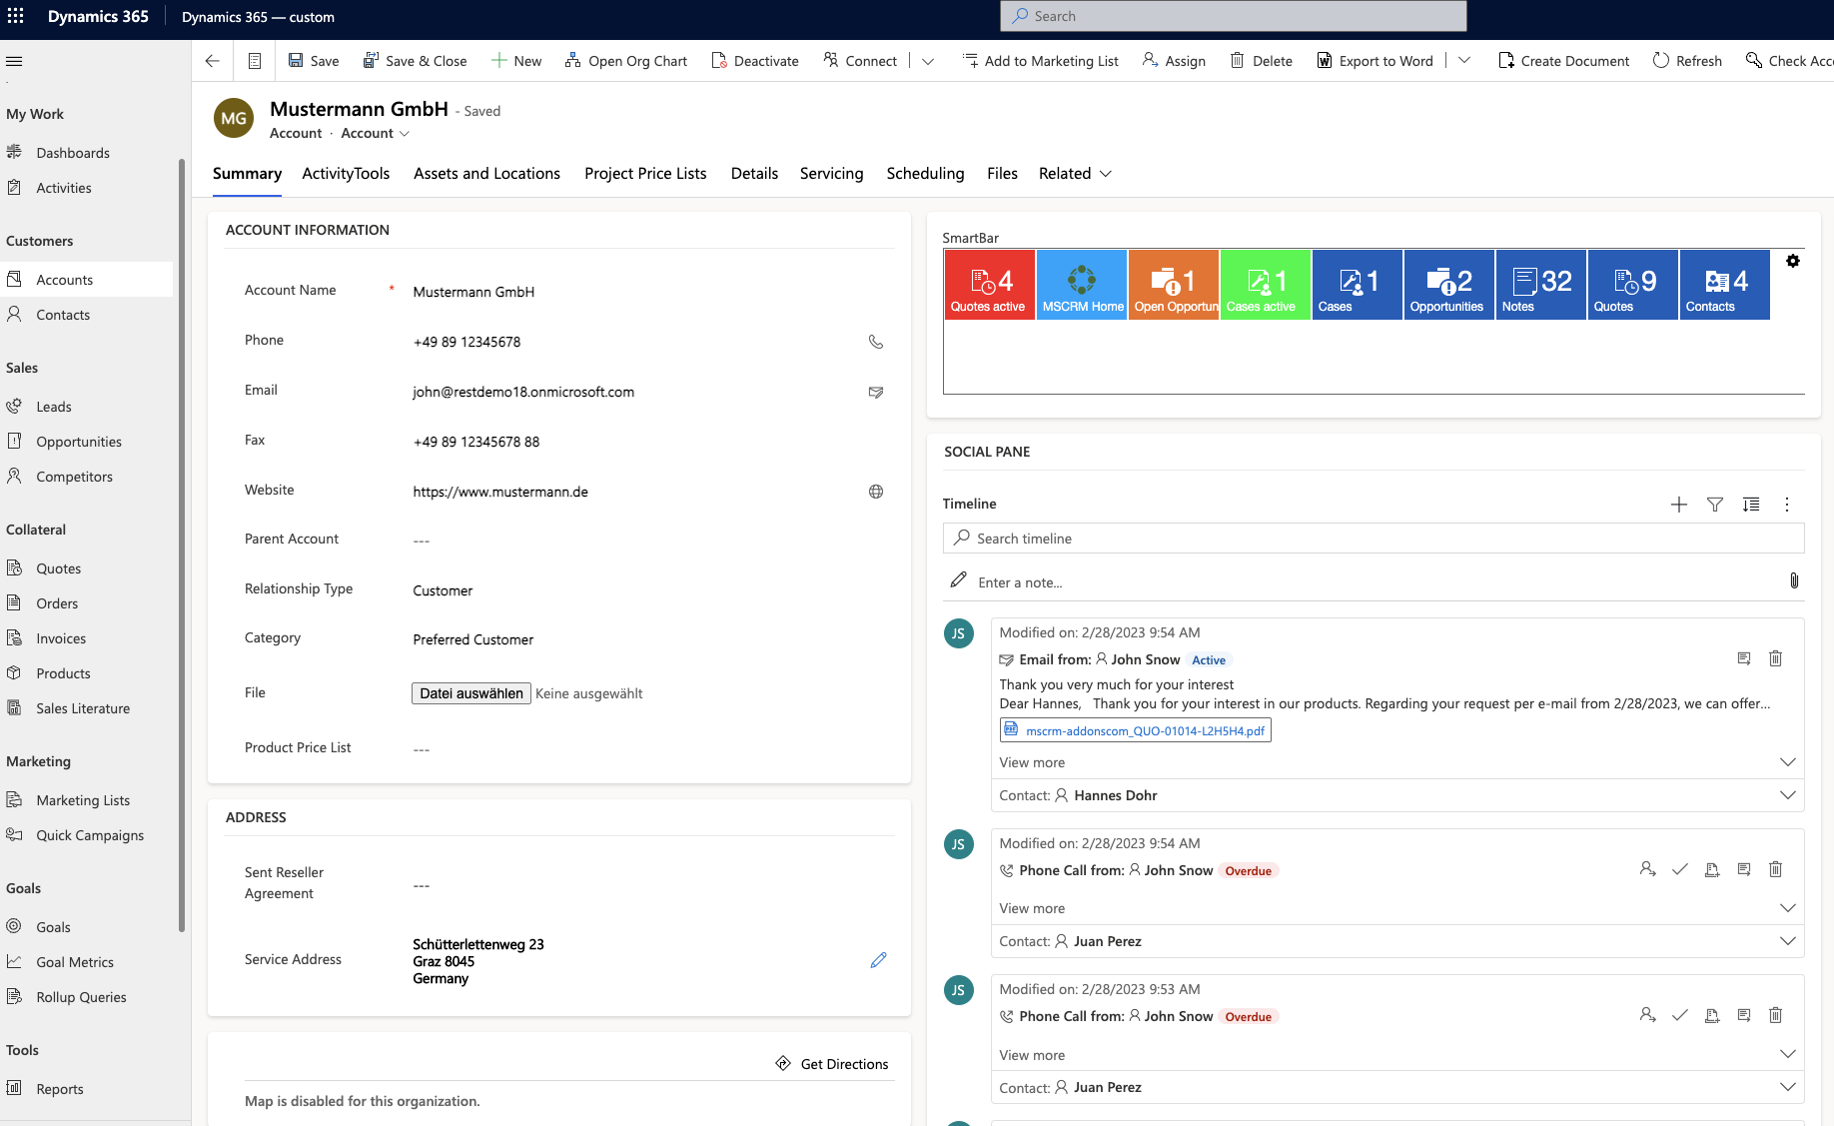
Task: Assign the first overdue phone call
Action: [x=1647, y=869]
